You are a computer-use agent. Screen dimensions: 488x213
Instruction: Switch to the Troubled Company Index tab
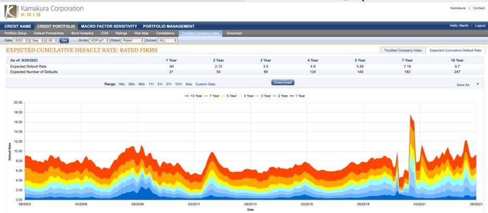coord(402,50)
